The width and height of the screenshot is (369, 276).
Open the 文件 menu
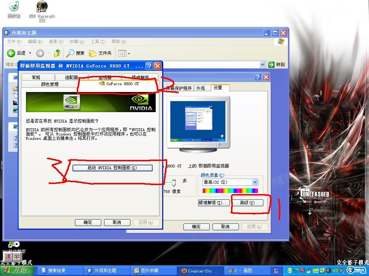(14, 42)
